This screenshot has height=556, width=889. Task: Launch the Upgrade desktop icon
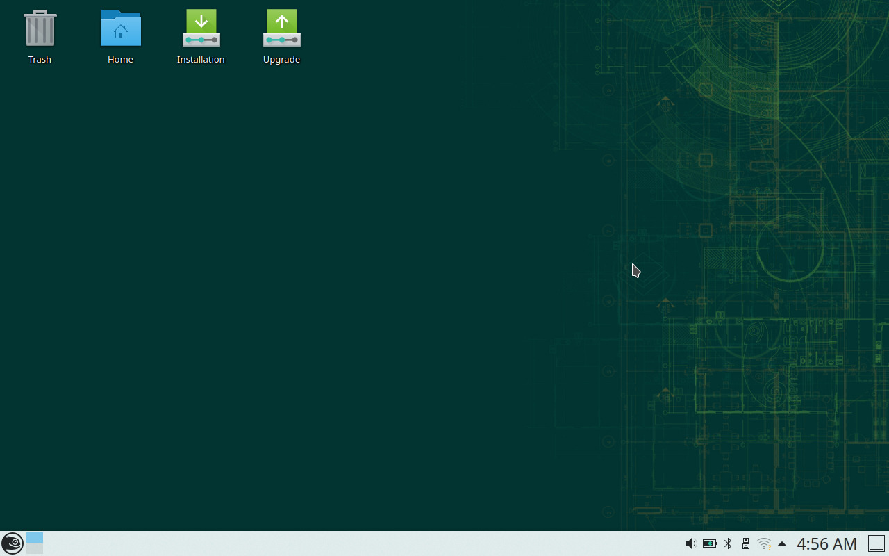point(281,28)
